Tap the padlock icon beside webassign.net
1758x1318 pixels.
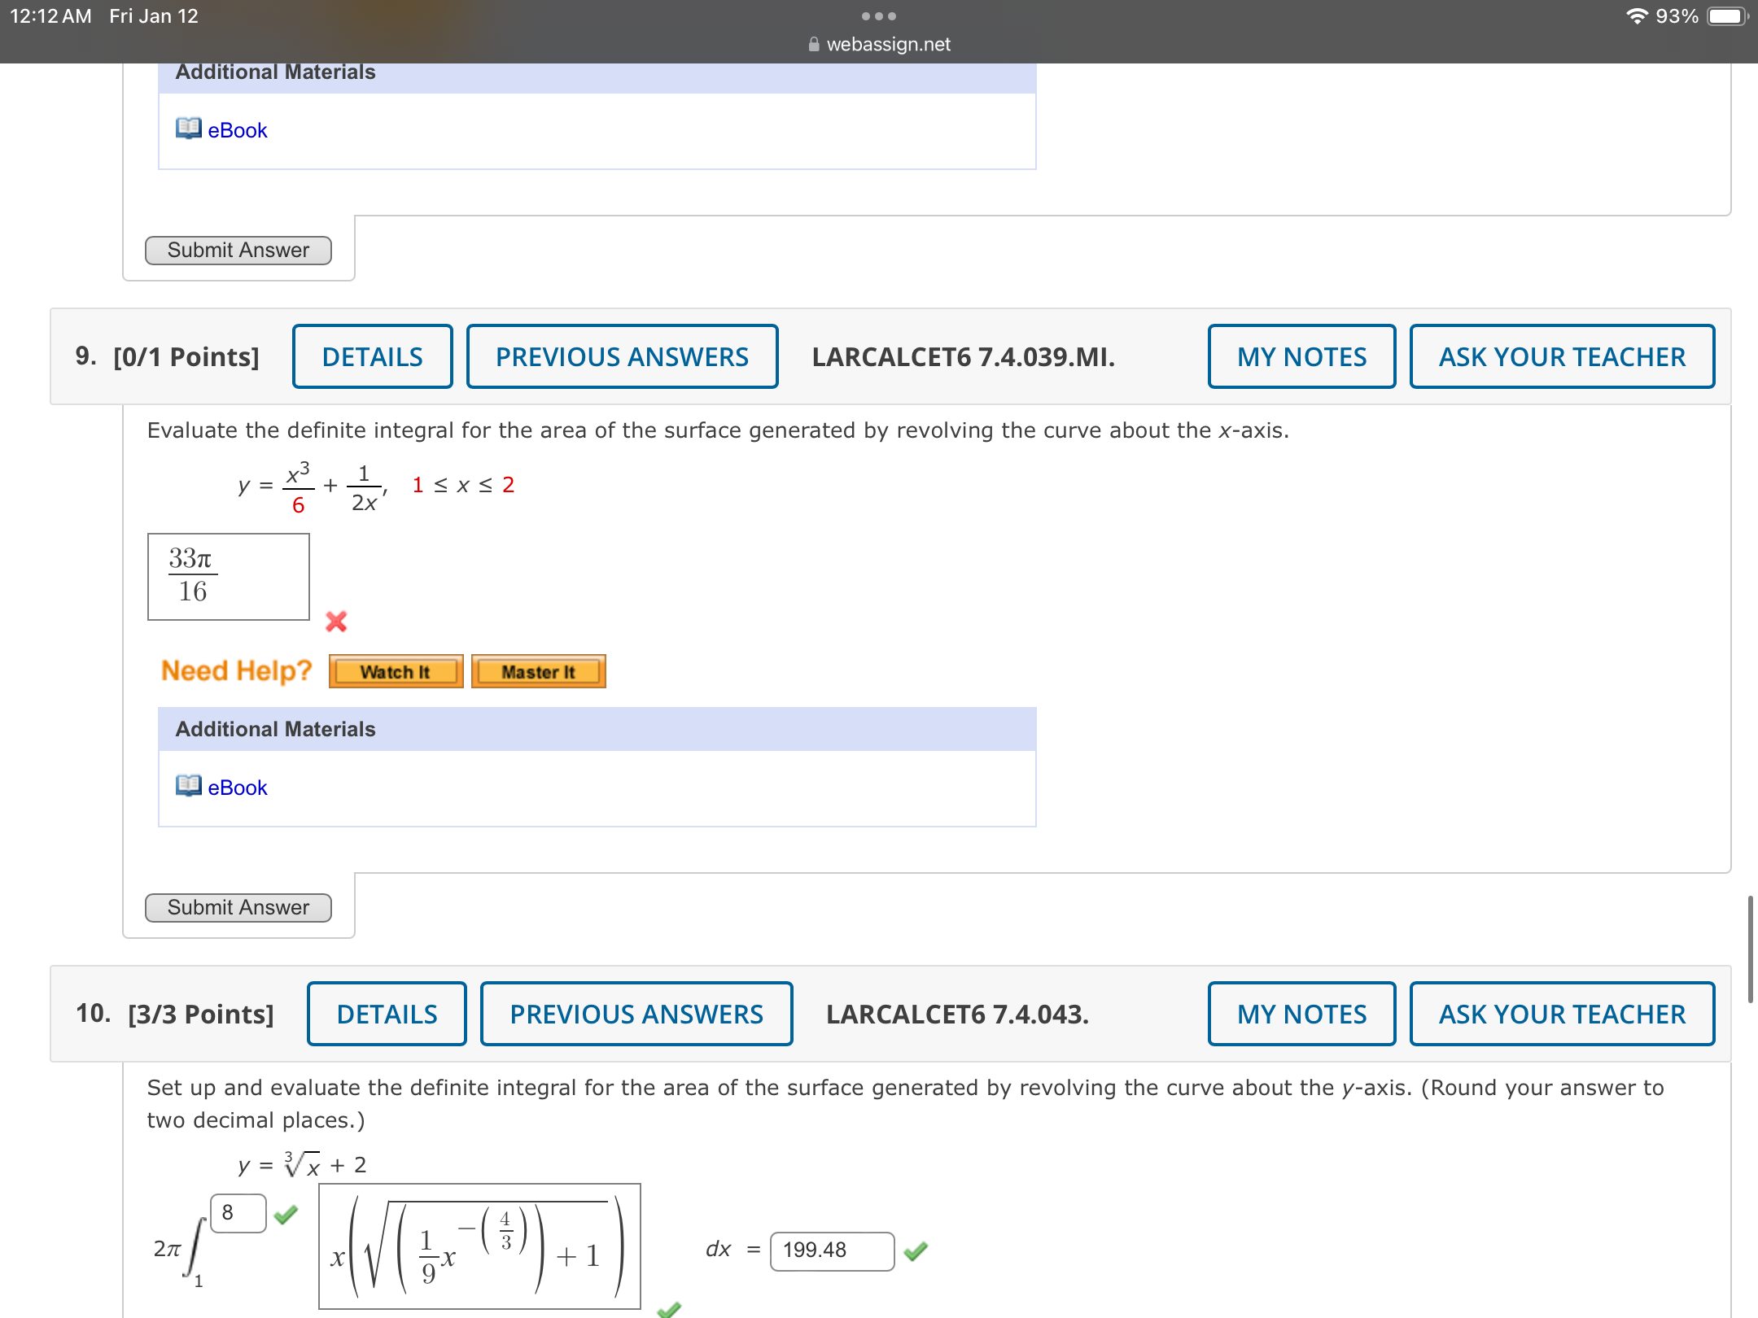pos(814,45)
